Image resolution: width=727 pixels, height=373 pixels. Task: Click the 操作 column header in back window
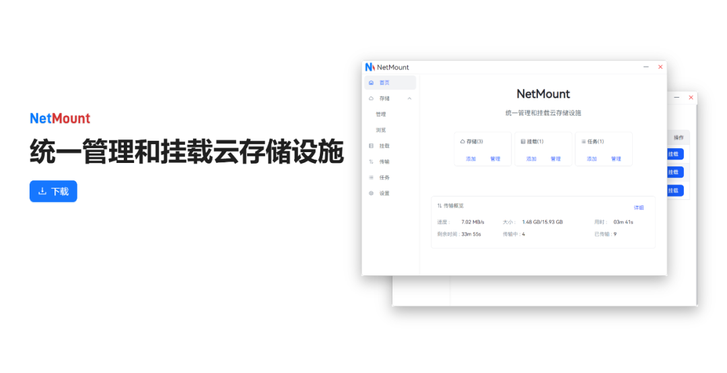coord(679,137)
